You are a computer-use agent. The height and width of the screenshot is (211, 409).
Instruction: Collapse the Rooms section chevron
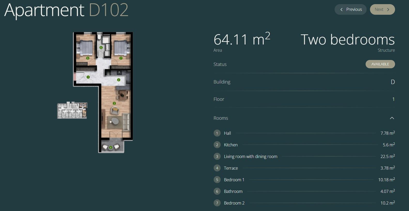coord(392,118)
